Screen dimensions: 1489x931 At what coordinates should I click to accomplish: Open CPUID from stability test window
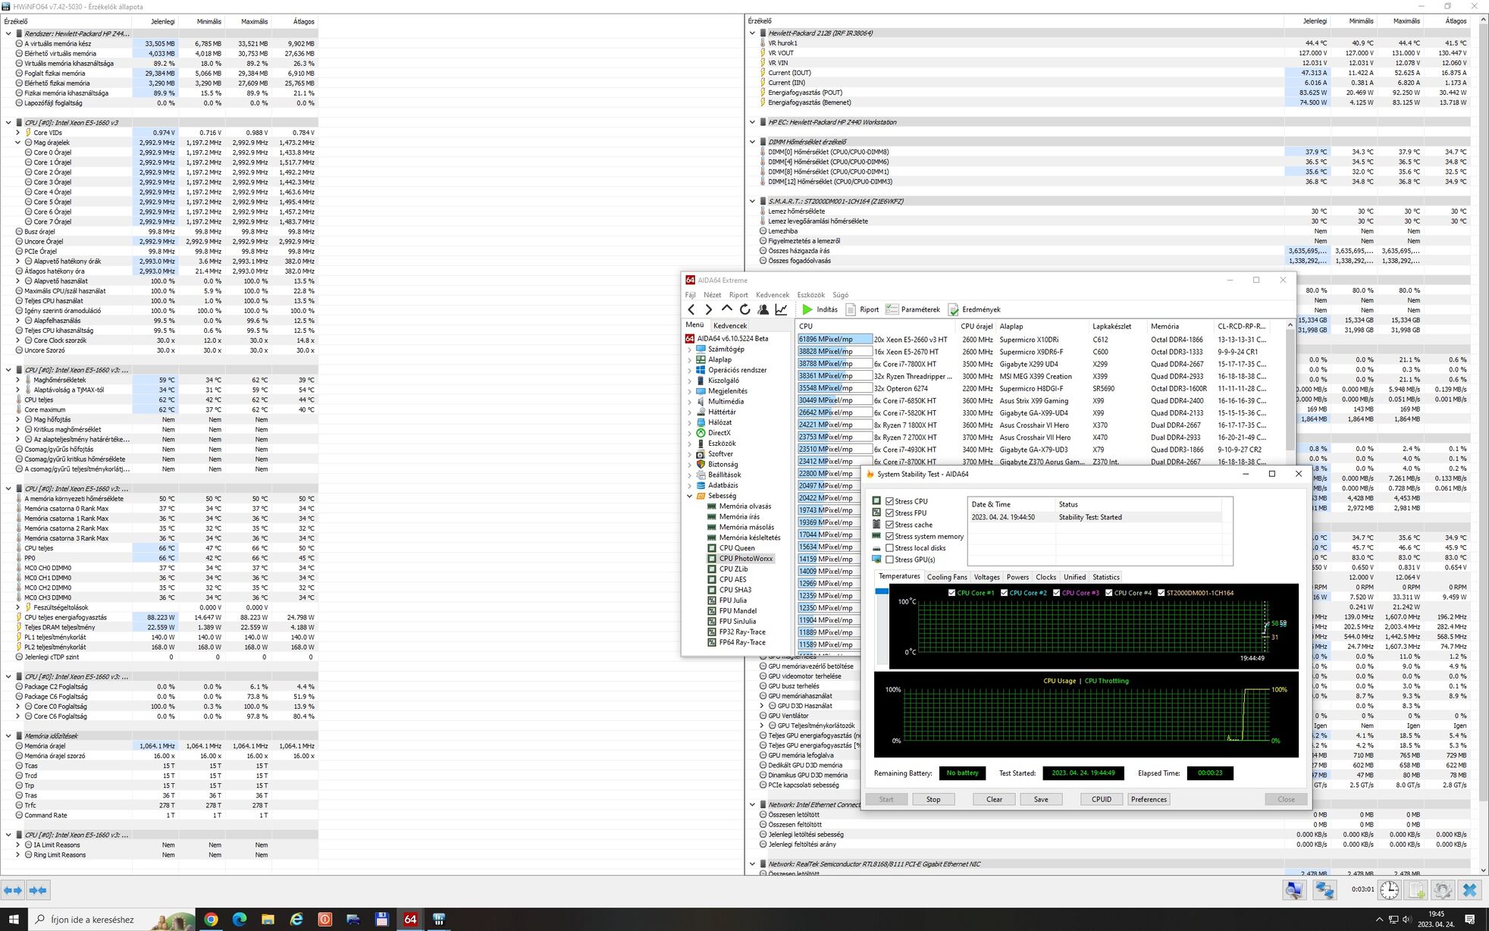pos(1101,799)
